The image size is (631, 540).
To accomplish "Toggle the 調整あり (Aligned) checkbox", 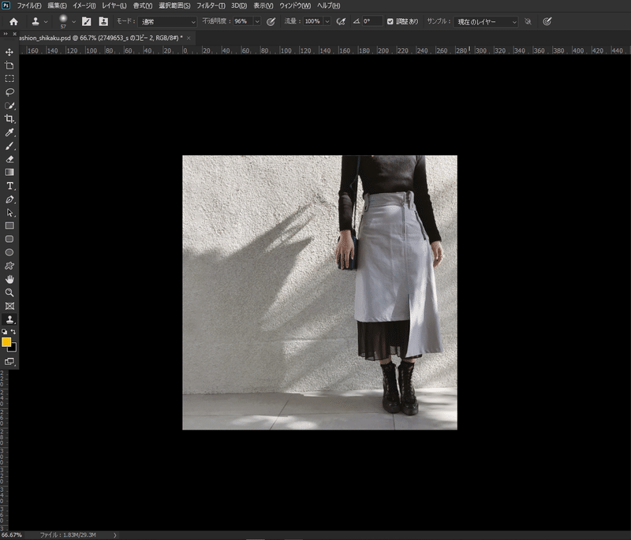I will click(x=390, y=21).
